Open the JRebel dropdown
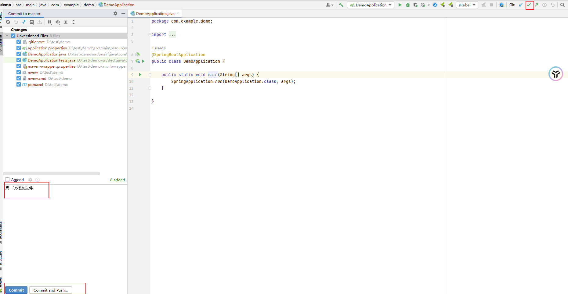The height and width of the screenshot is (294, 568). tap(467, 5)
